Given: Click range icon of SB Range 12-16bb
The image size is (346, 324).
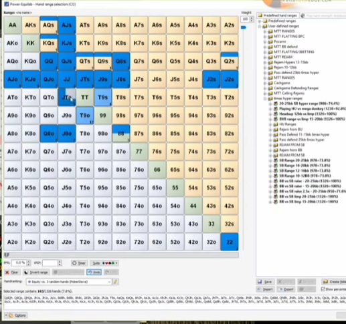Looking at the screenshot, I should (276, 170).
